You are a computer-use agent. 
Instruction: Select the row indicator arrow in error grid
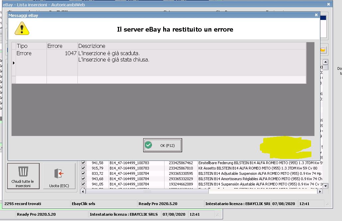point(14,63)
